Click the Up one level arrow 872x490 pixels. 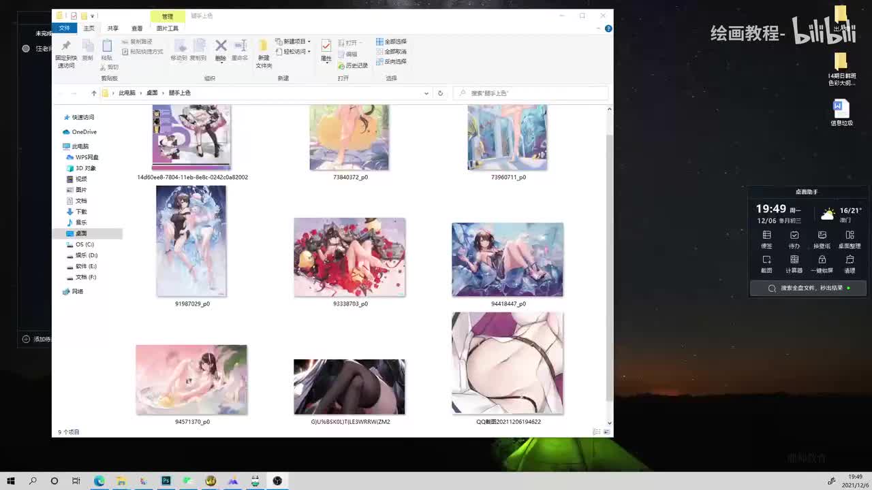(94, 93)
